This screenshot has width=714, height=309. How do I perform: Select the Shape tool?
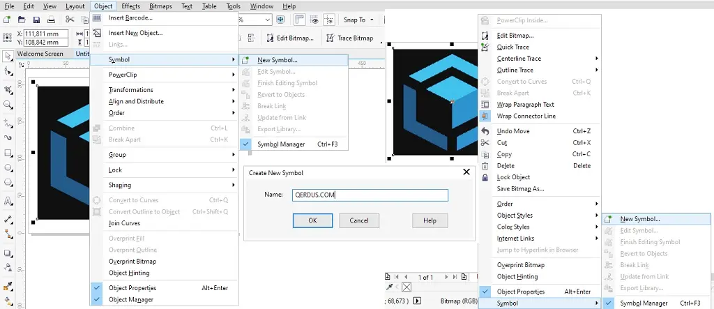8,72
